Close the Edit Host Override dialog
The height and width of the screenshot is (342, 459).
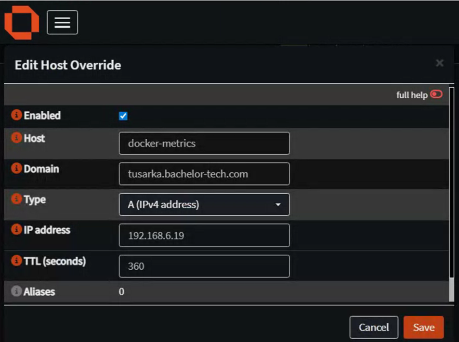coord(439,63)
